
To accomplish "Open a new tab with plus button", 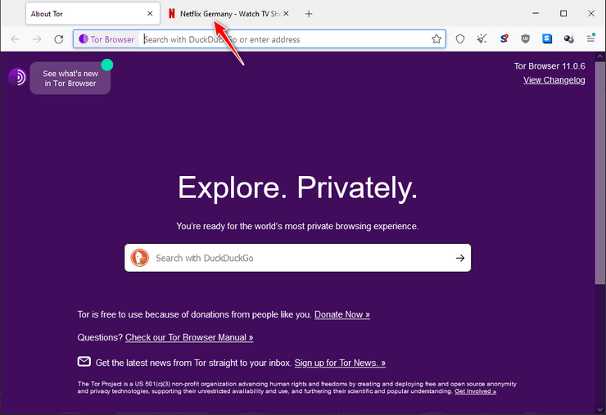I will click(309, 14).
